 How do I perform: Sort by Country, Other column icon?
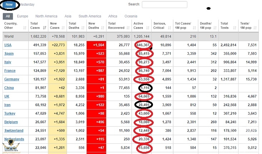tap(25, 28)
